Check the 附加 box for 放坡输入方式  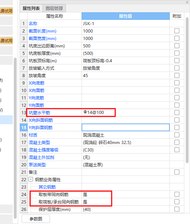[x=177, y=68]
